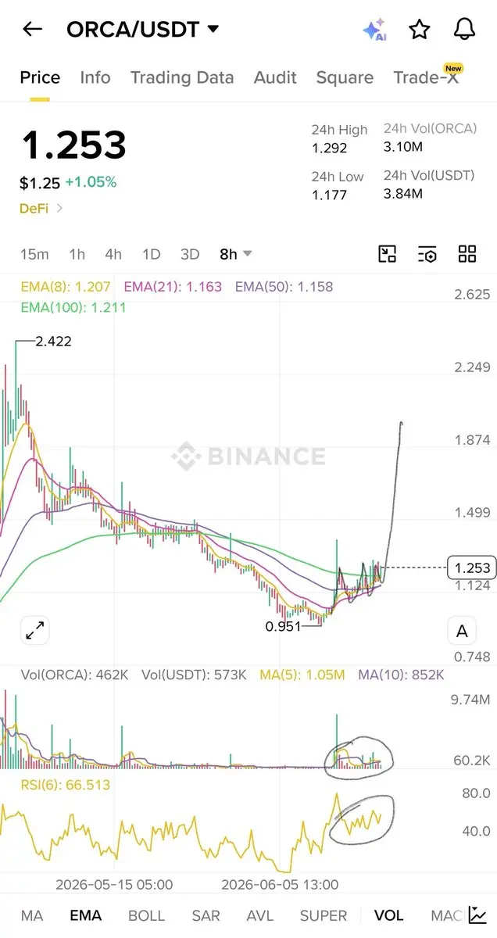The image size is (497, 938).
Task: Click the 2026-05-15 05:00 date label
Action: [114, 884]
